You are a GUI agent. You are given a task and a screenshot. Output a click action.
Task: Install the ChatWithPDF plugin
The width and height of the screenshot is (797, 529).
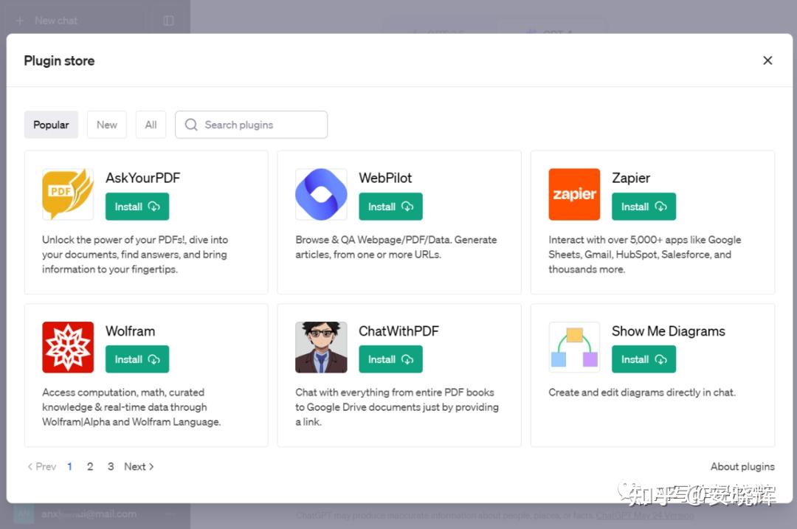(390, 359)
